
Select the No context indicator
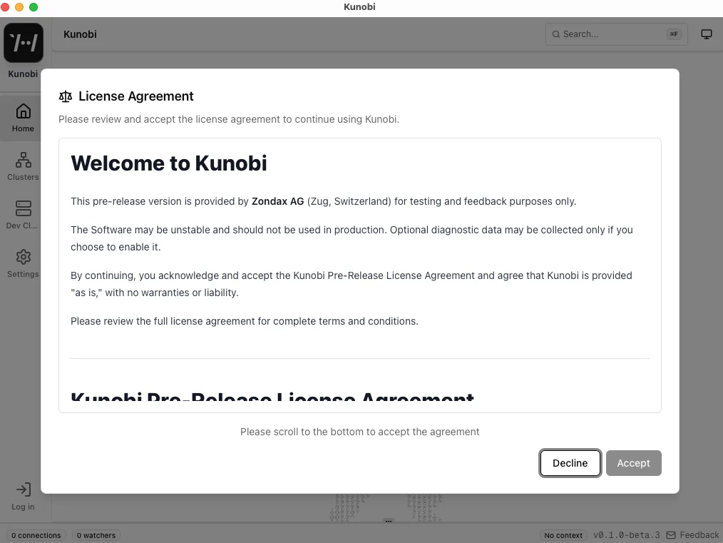[563, 535]
